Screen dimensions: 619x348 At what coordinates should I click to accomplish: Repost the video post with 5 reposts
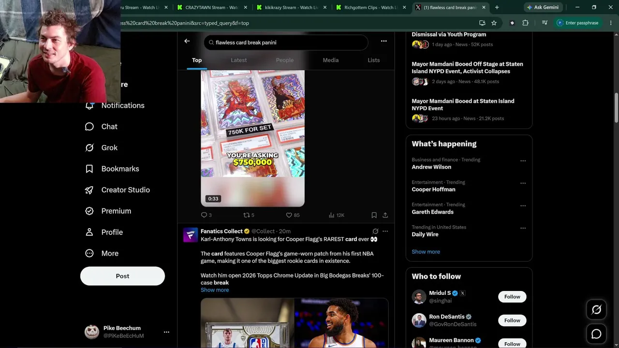pos(249,215)
